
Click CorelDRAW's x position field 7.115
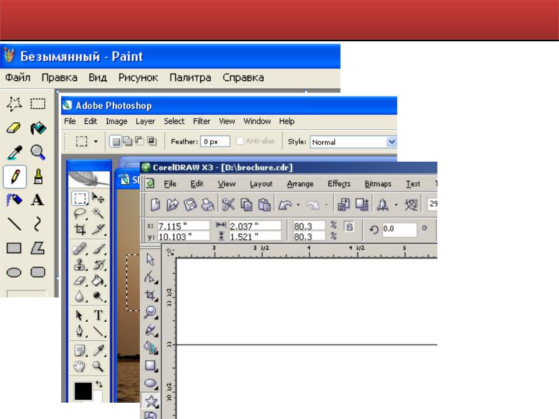183,226
